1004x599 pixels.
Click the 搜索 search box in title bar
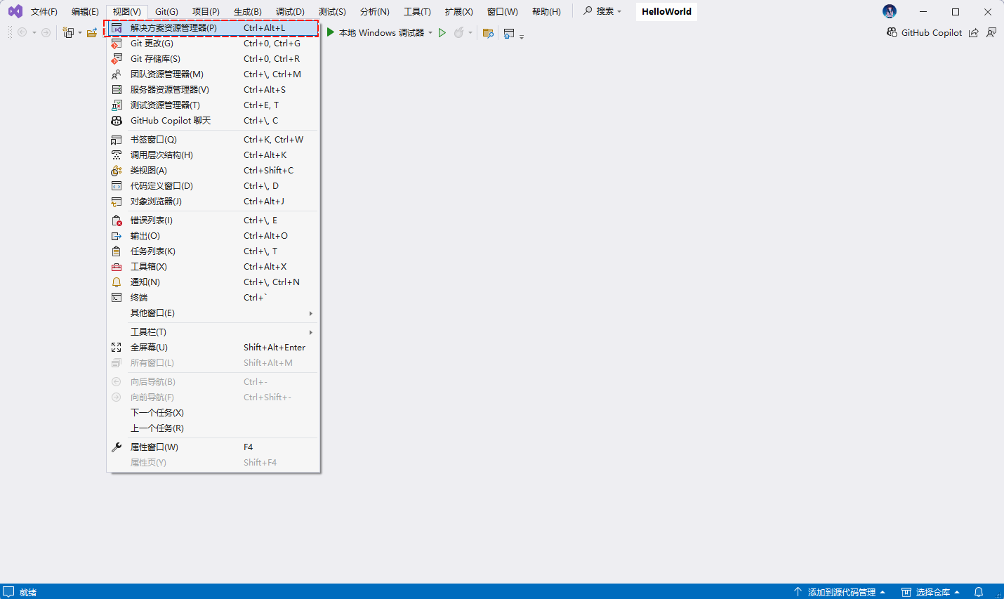coord(602,11)
